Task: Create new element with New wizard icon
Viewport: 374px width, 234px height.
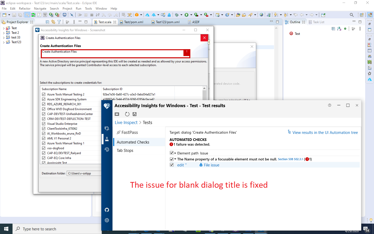Action: tap(4, 15)
